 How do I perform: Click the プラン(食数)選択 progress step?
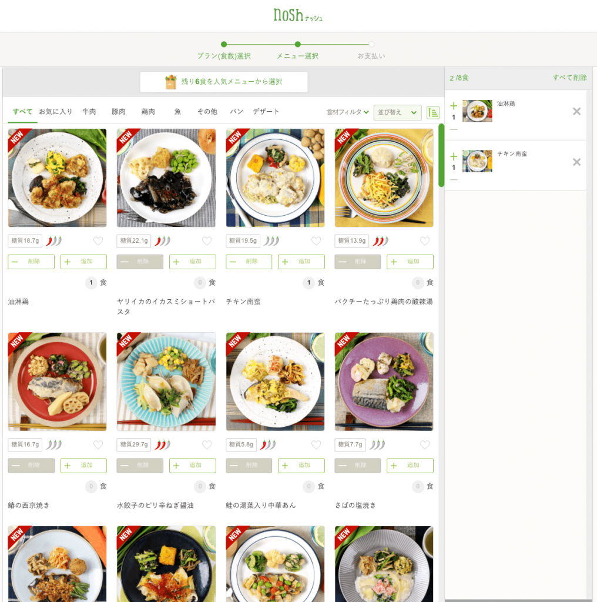[x=224, y=56]
